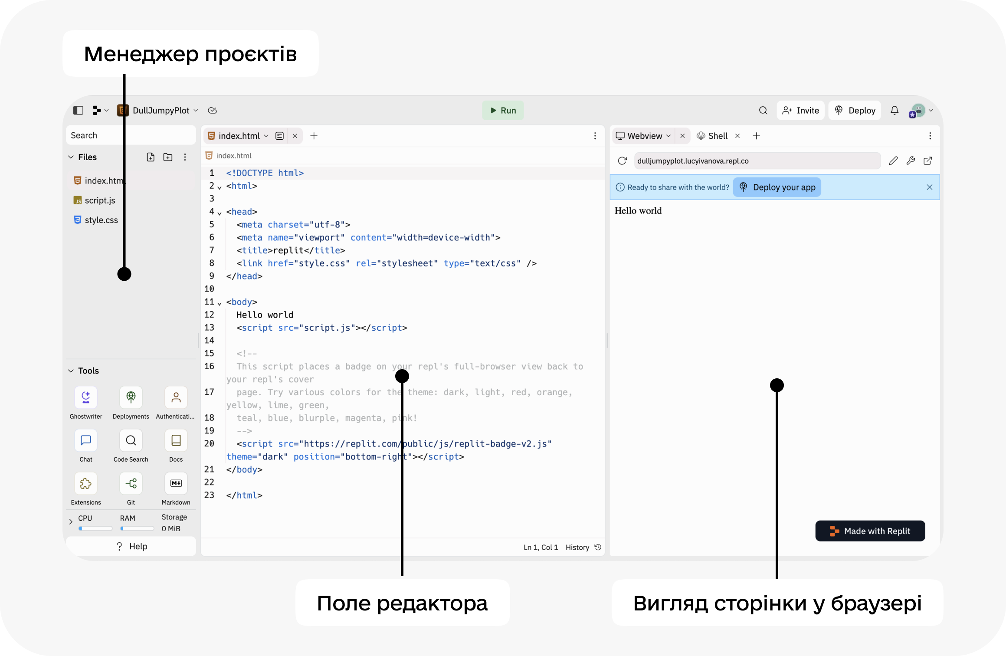The width and height of the screenshot is (1006, 656).
Task: Open the search magnifier in header
Action: 763,111
